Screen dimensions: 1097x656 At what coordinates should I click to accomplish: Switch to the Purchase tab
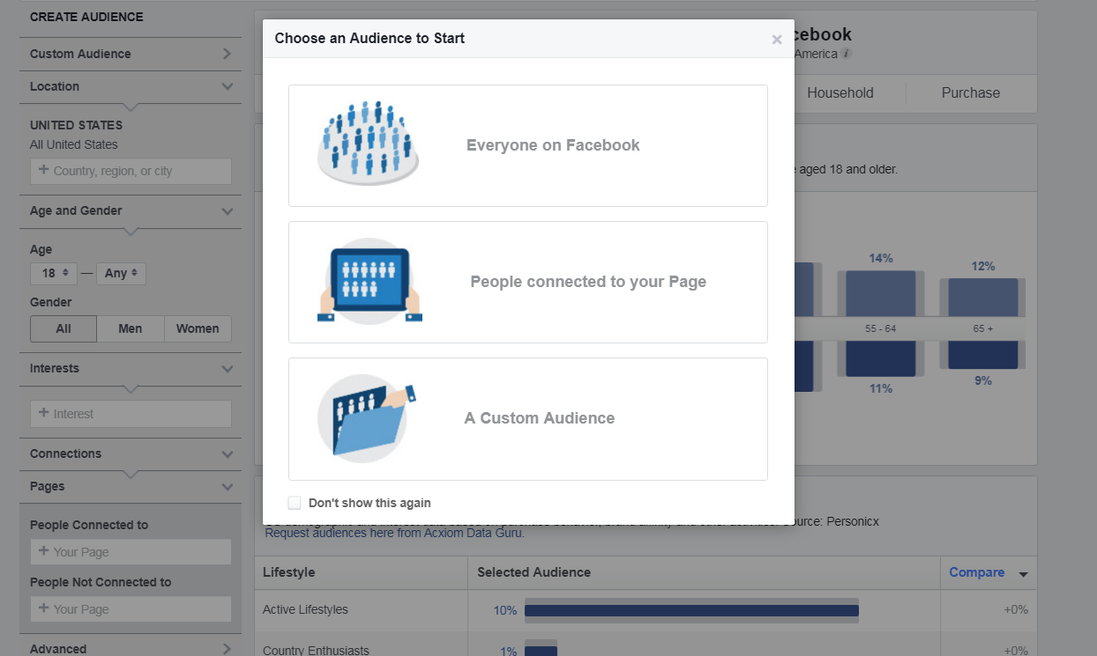(971, 92)
